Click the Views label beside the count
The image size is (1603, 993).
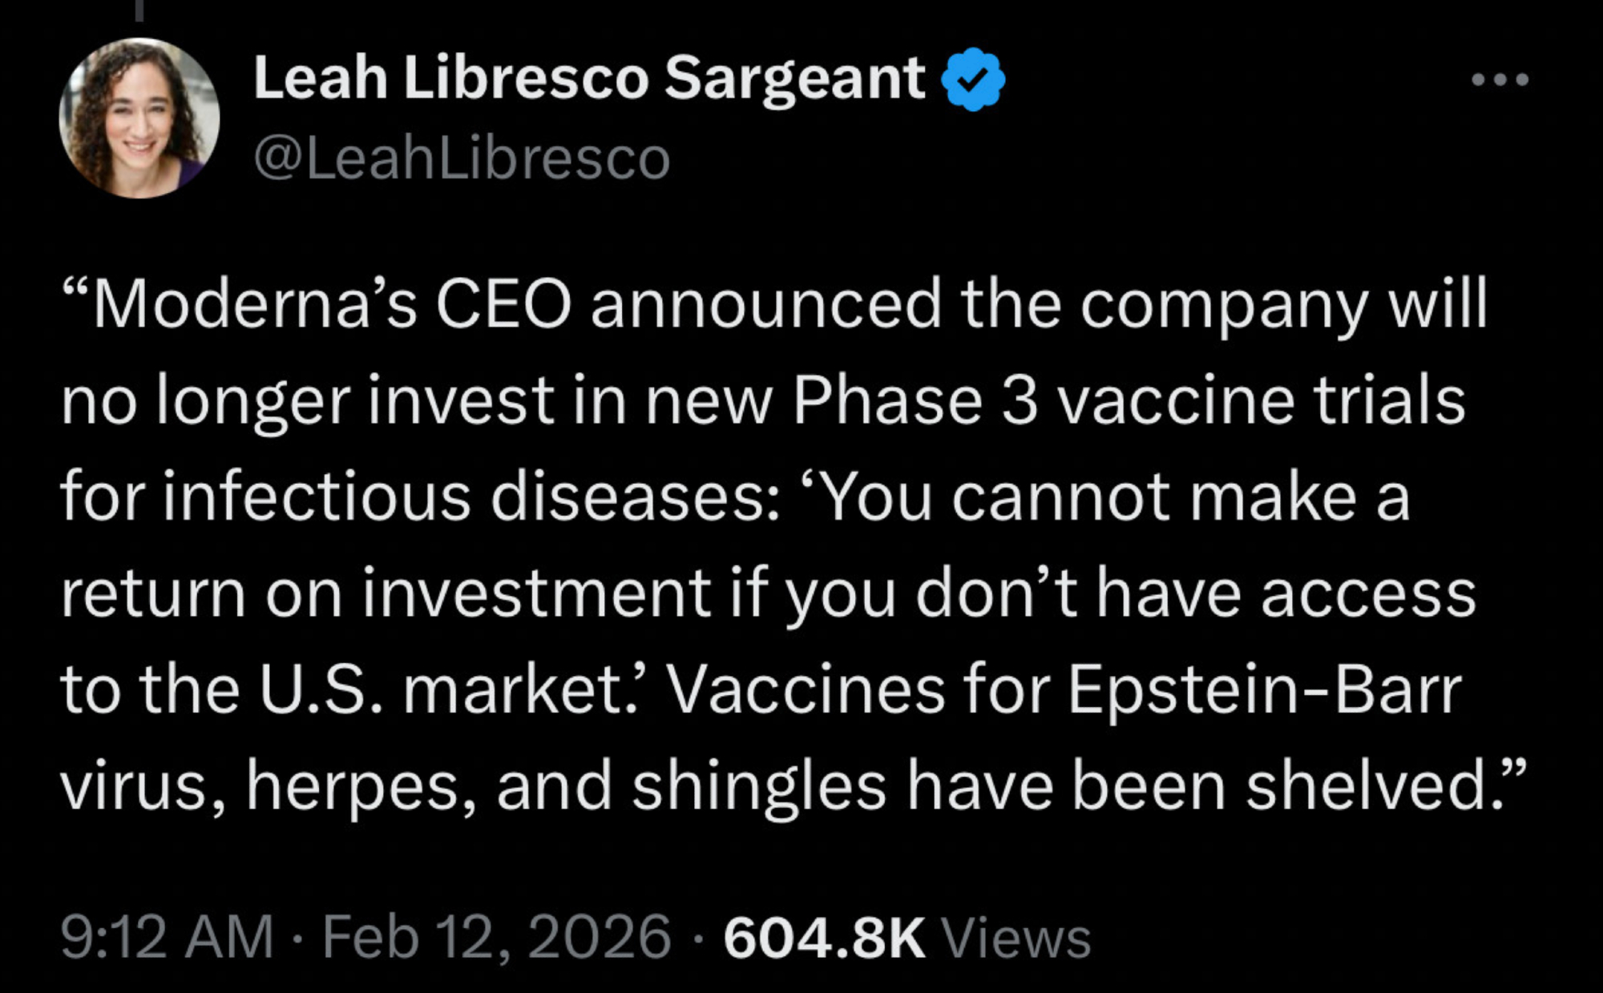[x=1016, y=936]
